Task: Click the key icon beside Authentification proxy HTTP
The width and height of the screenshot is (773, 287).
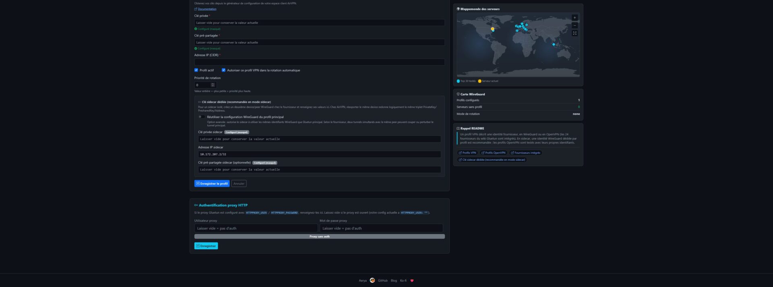Action: (x=196, y=205)
